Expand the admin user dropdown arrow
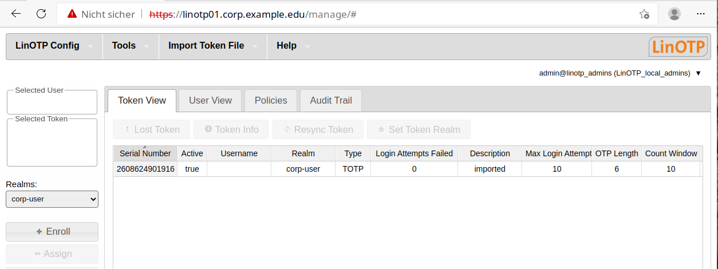Viewport: 718px width, 269px height. [x=698, y=73]
